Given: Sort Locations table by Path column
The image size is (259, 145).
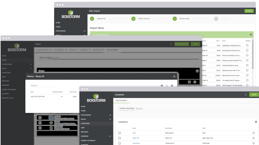Looking at the screenshot, I should click(204, 128).
